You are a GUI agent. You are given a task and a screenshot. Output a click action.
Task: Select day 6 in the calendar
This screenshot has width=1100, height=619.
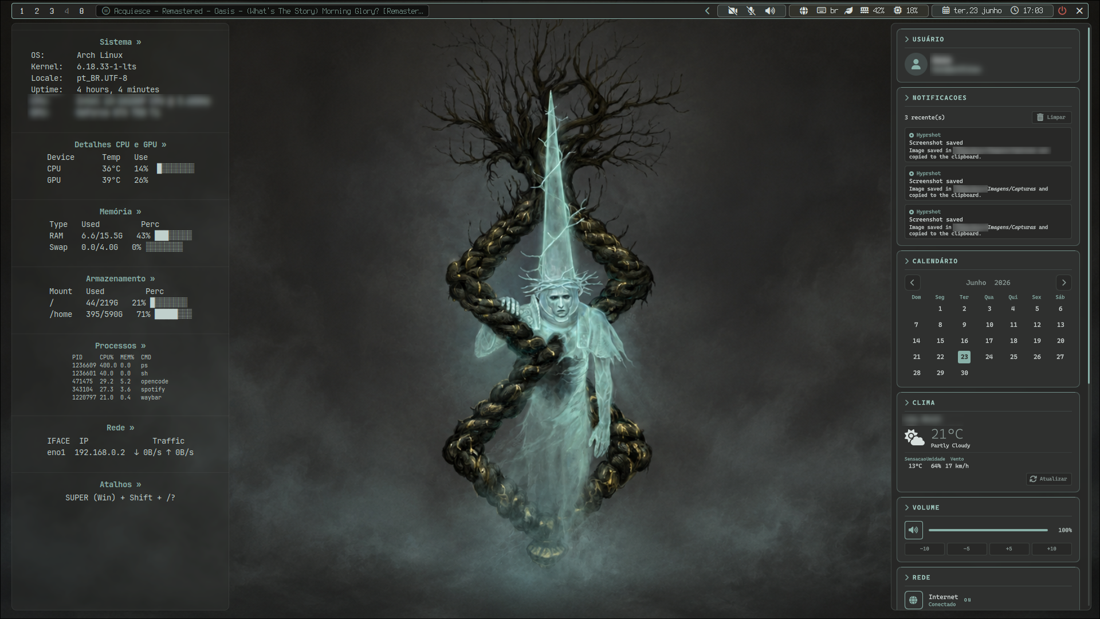(x=1060, y=309)
